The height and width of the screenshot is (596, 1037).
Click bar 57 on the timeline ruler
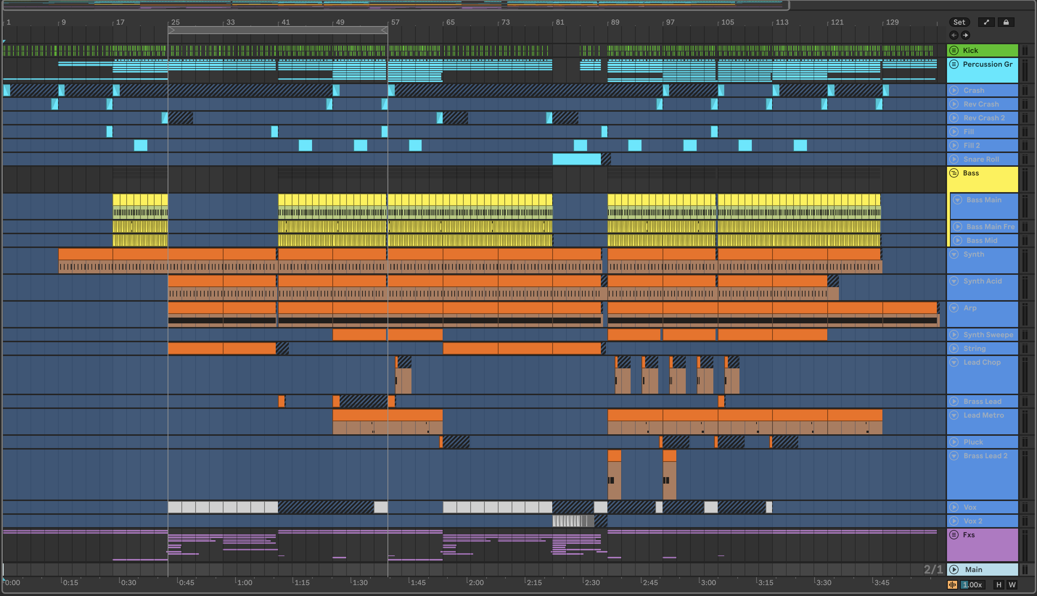(395, 22)
